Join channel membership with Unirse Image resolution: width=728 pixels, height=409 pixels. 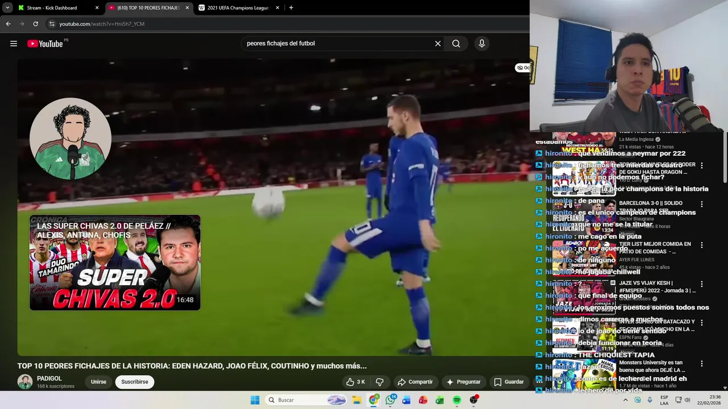click(98, 382)
